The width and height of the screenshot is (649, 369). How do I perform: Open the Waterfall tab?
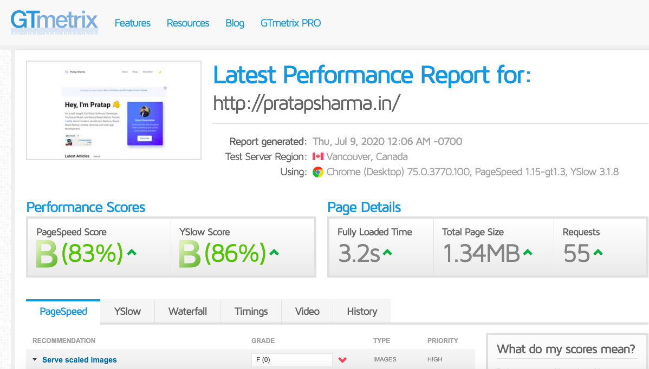187,312
